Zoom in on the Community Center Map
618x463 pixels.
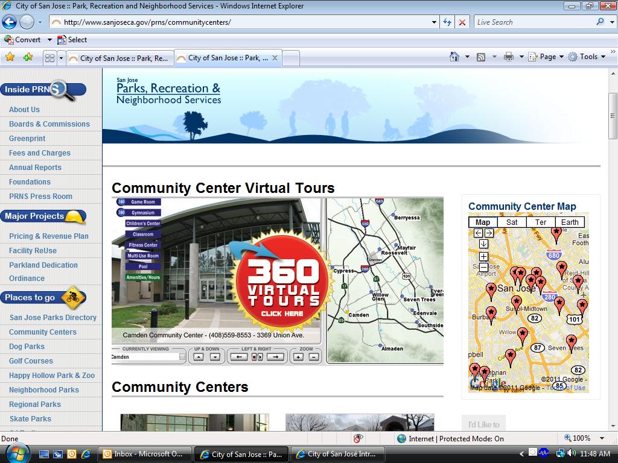(483, 256)
